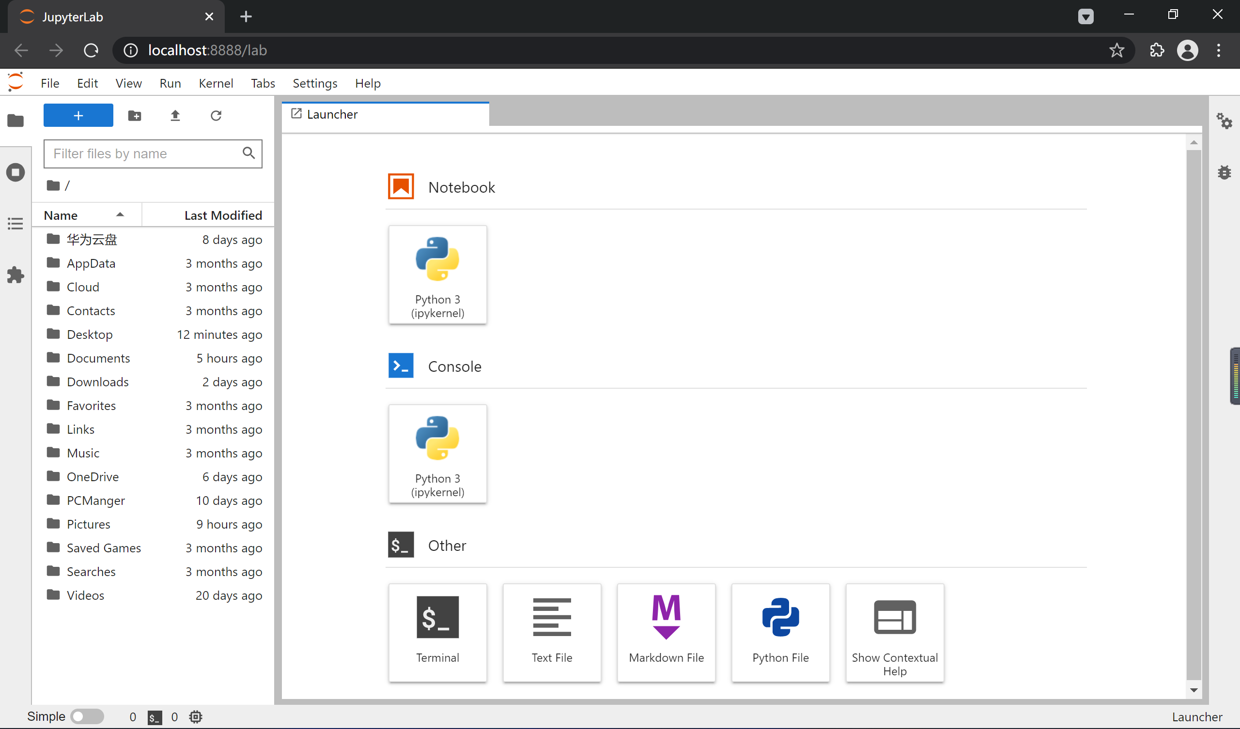The width and height of the screenshot is (1240, 729).
Task: Open the Table of Contents panel
Action: [x=15, y=224]
